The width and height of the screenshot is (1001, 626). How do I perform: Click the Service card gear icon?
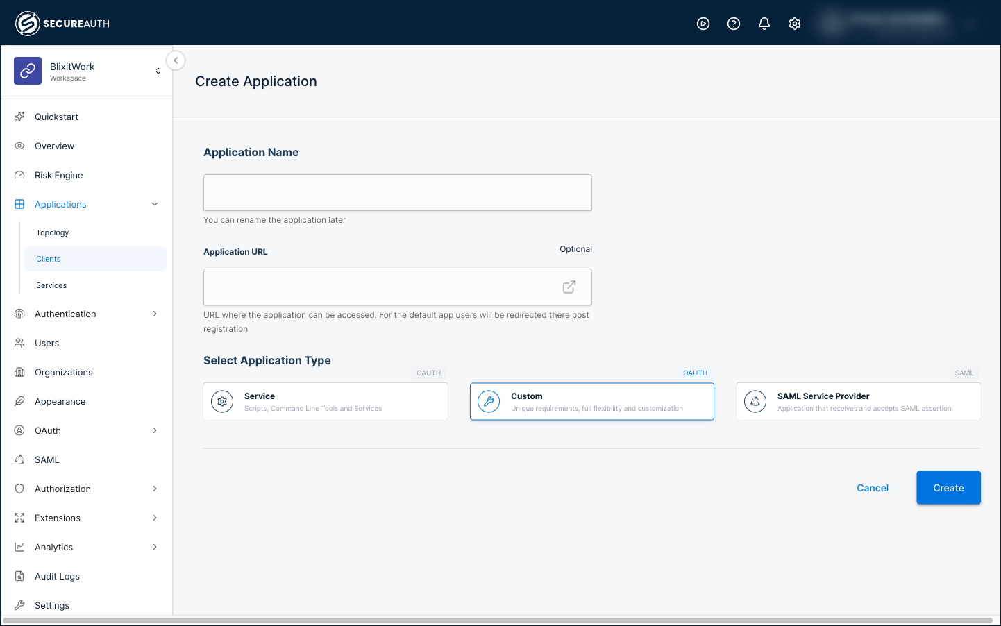(x=222, y=401)
